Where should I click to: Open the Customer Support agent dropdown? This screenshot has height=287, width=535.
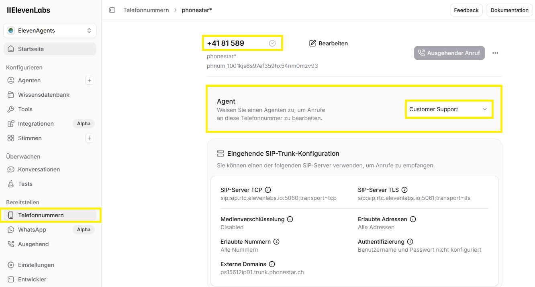[x=448, y=109]
